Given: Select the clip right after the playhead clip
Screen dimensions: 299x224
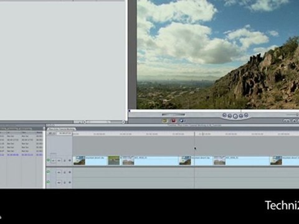Looking at the screenshot, I should 242,161.
